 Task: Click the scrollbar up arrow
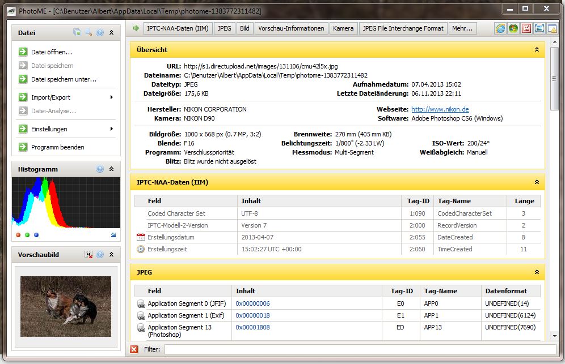(x=555, y=42)
